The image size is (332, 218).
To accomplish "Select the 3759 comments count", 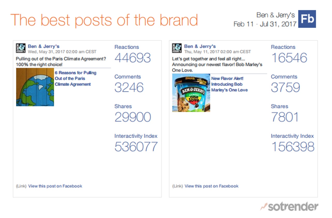I will 285,87.
